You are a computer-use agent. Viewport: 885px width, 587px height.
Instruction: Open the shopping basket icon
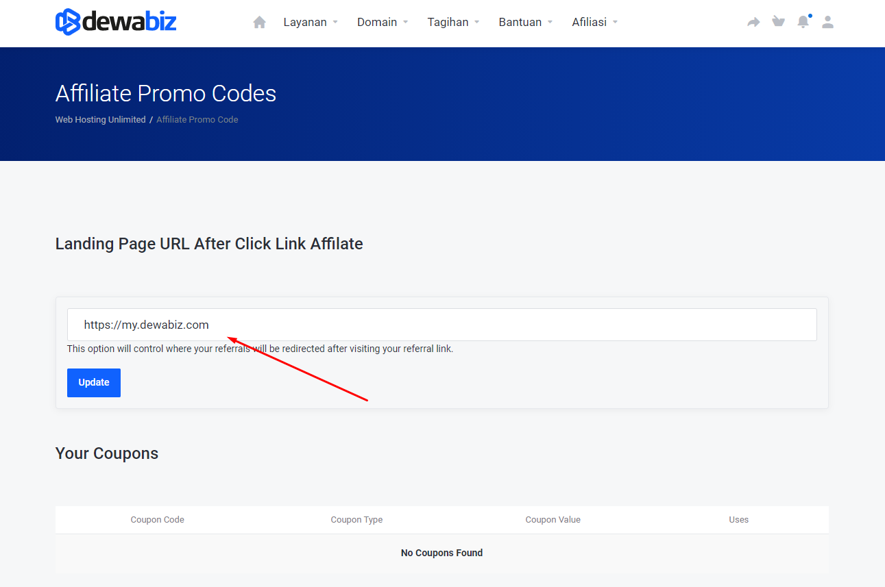(x=778, y=22)
